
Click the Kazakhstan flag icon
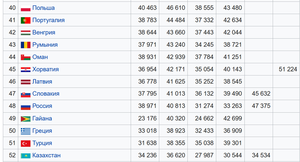26,156
